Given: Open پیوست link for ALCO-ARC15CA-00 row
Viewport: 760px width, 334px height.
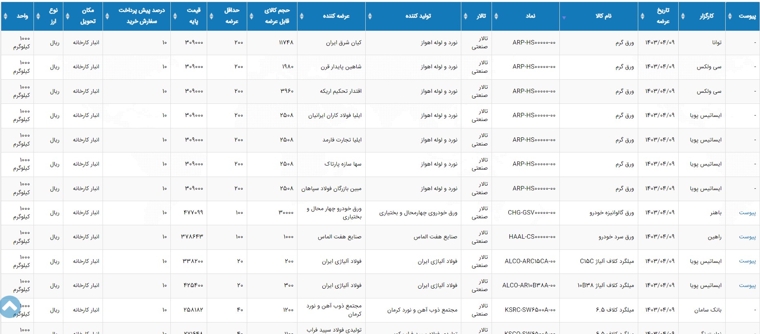Looking at the screenshot, I should [747, 261].
